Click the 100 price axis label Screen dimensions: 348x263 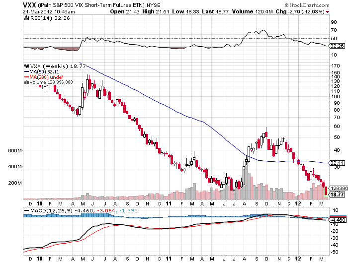[x=335, y=96]
